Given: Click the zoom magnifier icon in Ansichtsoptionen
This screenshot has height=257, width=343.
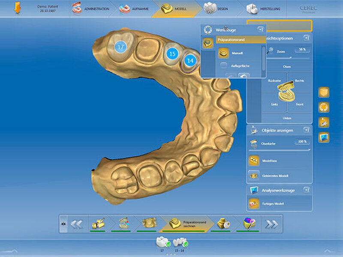Looking at the screenshot, I should (x=271, y=51).
